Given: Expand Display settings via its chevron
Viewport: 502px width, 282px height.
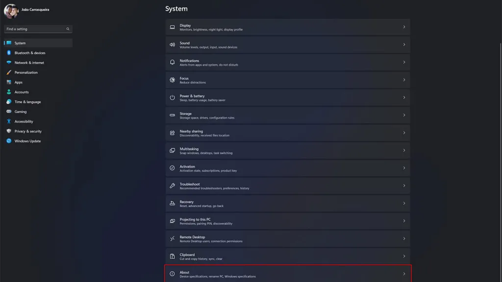Looking at the screenshot, I should [x=404, y=27].
